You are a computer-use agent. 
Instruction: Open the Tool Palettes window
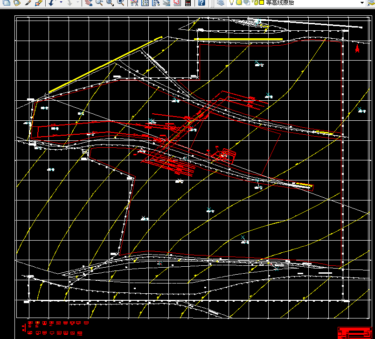click(x=156, y=3)
